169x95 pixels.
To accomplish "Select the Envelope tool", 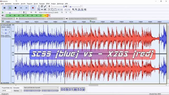I will pyautogui.click(x=42, y=6).
